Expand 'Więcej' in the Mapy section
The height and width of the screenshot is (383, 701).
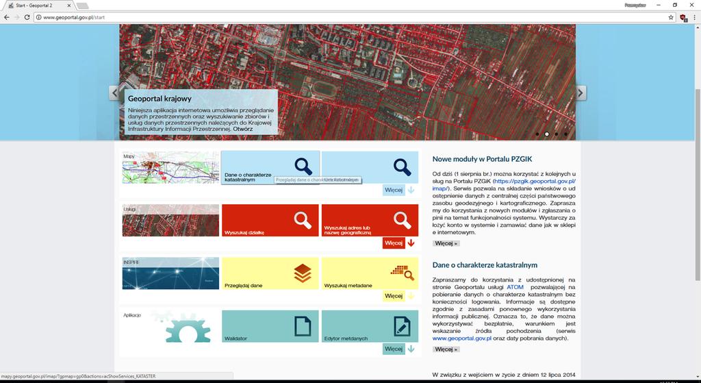394,190
